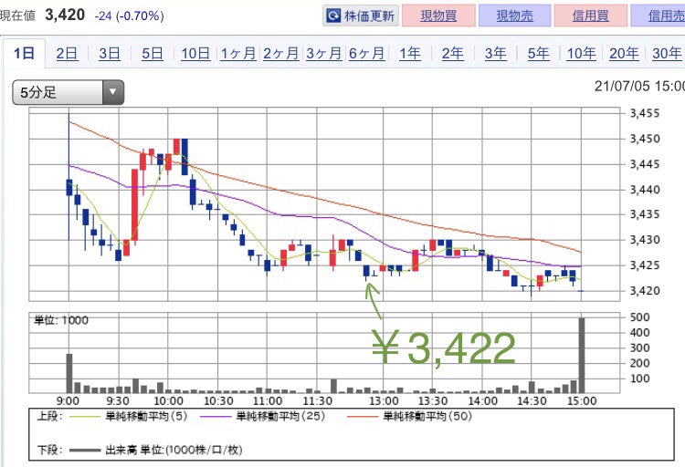This screenshot has width=685, height=467.
Task: Click the 単純移動平均(25) legend entry
Action: point(263,416)
